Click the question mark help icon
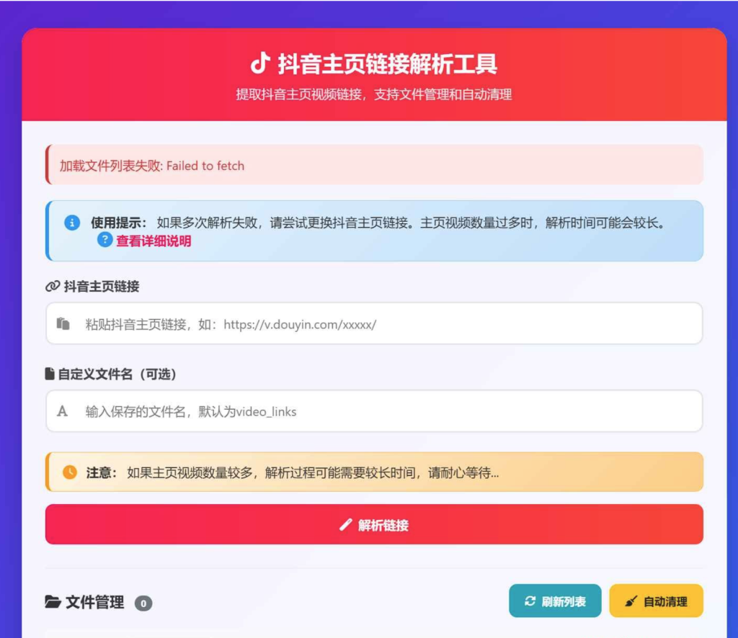The height and width of the screenshot is (638, 738). (105, 241)
